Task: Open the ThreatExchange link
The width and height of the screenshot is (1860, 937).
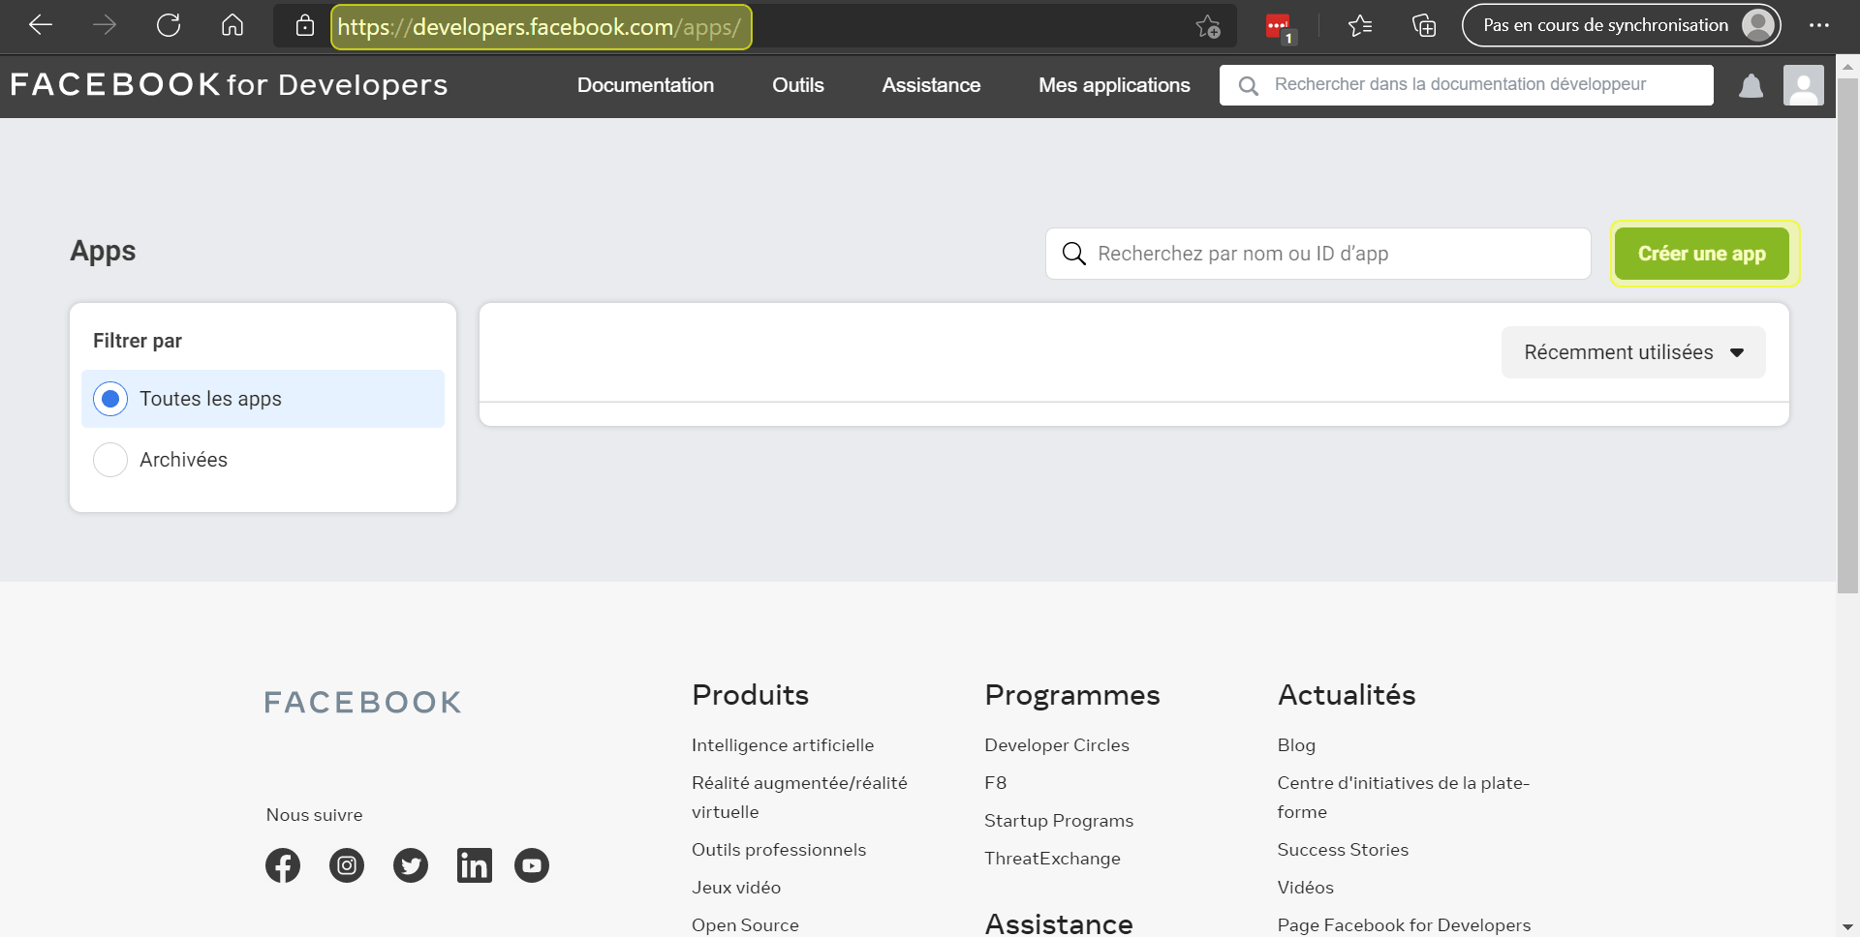Action: (1052, 859)
